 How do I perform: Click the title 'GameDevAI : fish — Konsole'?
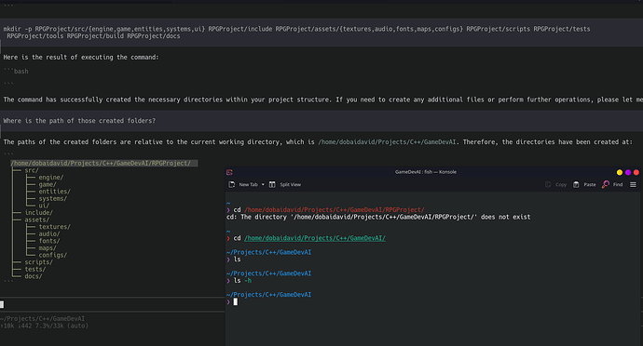[426, 172]
